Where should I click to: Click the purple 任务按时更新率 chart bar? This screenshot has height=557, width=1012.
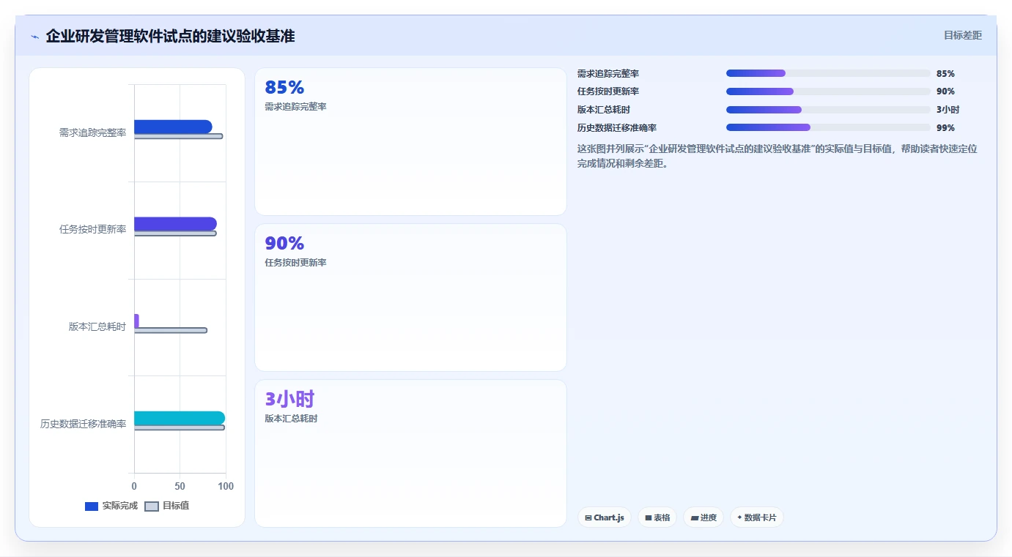[175, 224]
